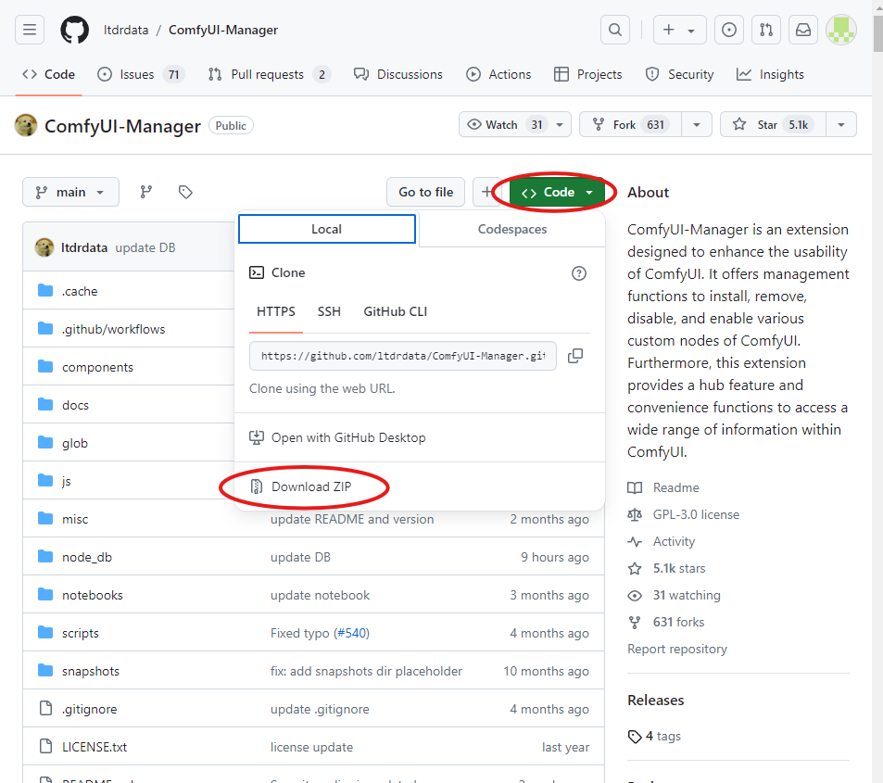Open the .github/workflows folder
Viewport: 883px width, 783px height.
tap(113, 329)
